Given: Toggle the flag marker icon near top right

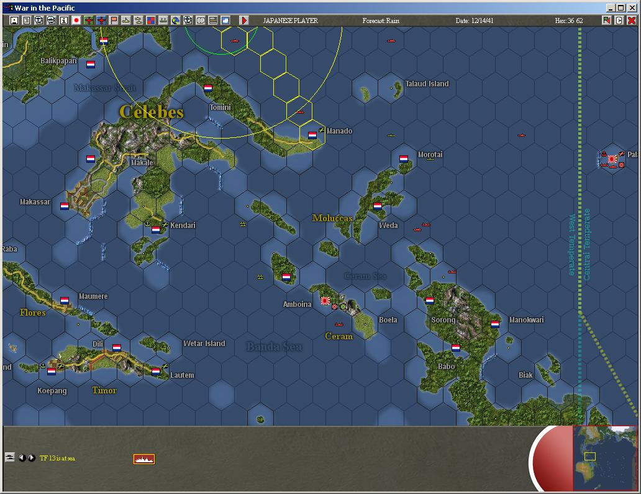Looking at the screenshot, I should click(x=606, y=20).
